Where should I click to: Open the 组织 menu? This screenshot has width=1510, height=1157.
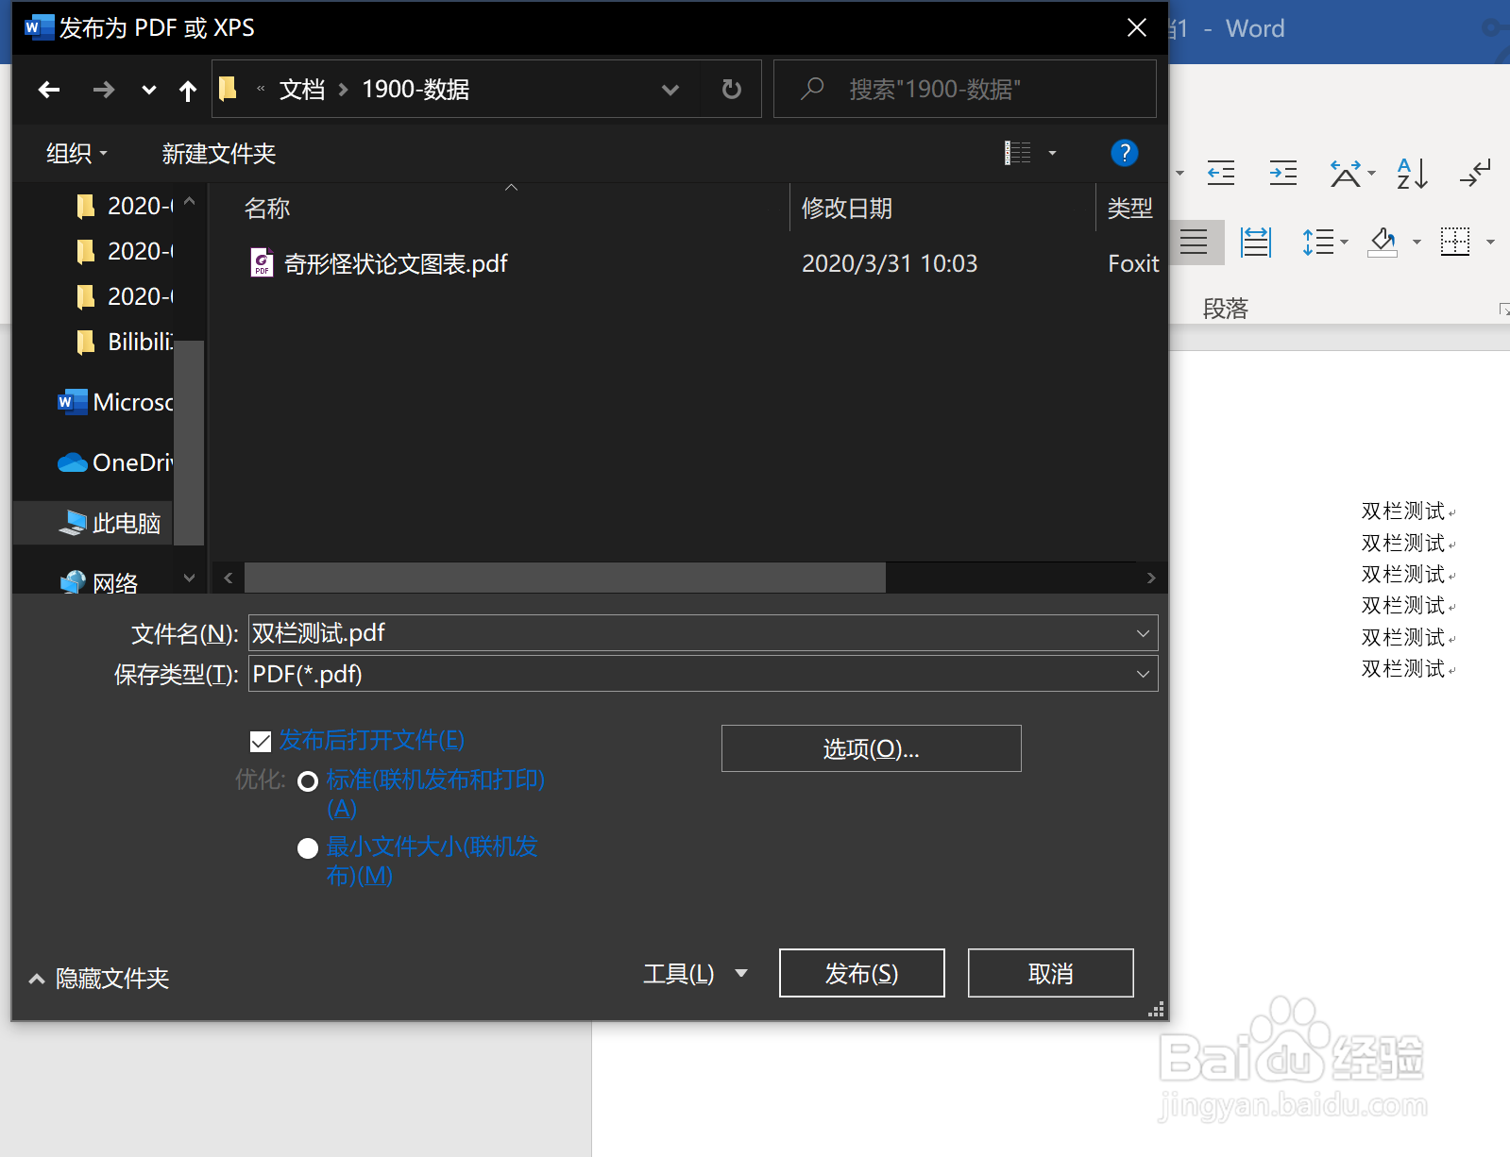pos(76,153)
